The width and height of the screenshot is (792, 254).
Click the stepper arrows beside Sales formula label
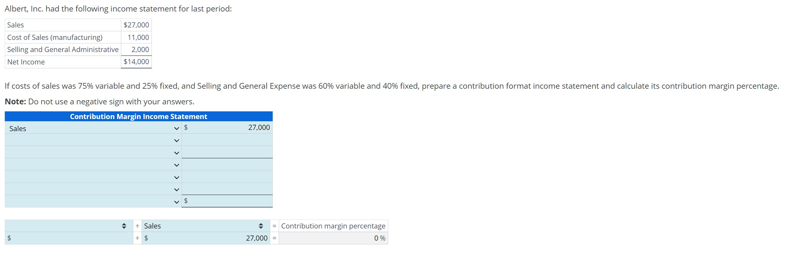[x=261, y=226]
